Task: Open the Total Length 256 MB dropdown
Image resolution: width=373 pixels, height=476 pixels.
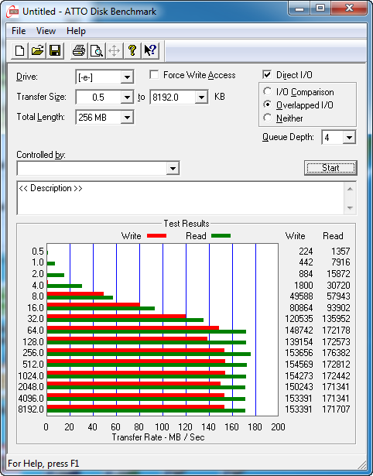Action: (x=127, y=117)
